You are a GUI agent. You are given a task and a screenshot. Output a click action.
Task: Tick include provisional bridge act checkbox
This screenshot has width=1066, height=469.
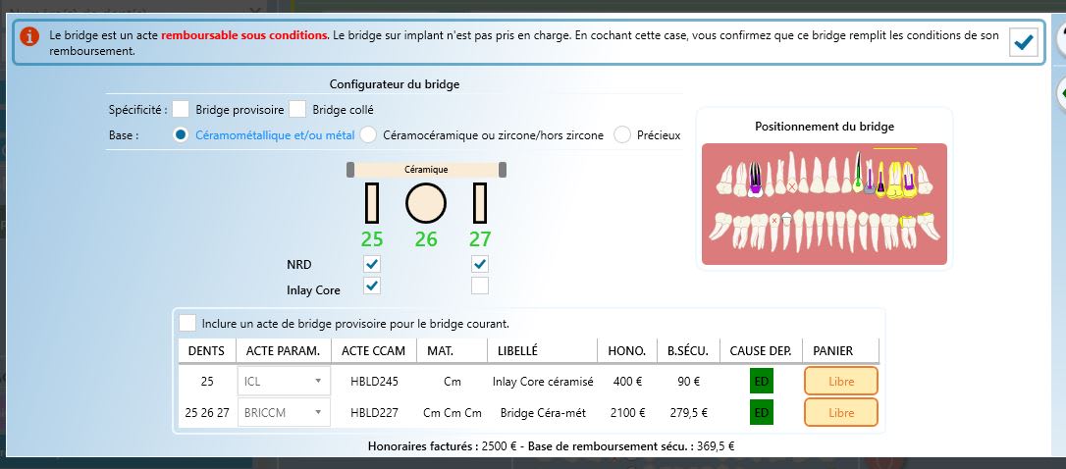point(187,323)
